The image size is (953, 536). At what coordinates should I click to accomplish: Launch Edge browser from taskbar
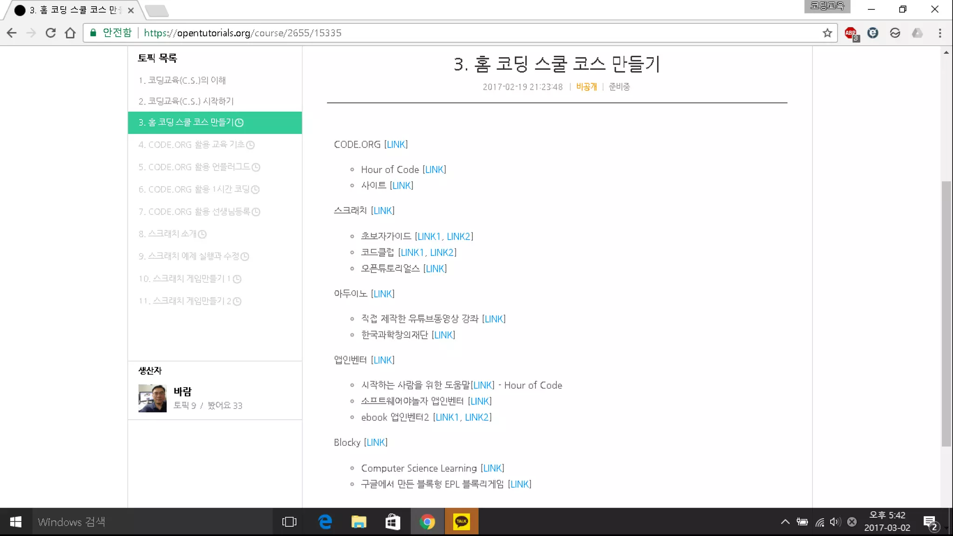click(325, 522)
